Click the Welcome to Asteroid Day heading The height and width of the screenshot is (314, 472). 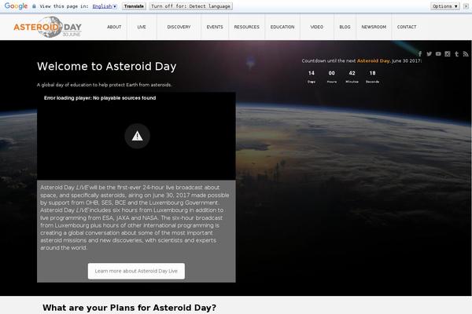pos(106,67)
